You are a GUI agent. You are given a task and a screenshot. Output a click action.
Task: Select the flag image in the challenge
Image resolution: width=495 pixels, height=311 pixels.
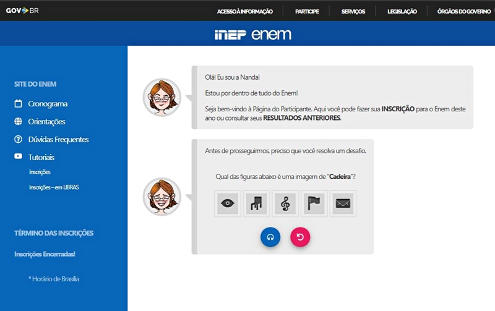(314, 203)
